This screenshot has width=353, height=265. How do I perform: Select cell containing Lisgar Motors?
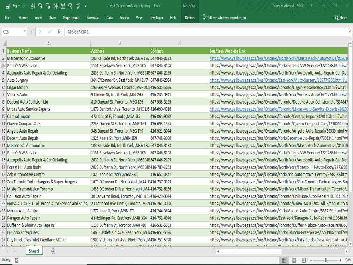48,87
